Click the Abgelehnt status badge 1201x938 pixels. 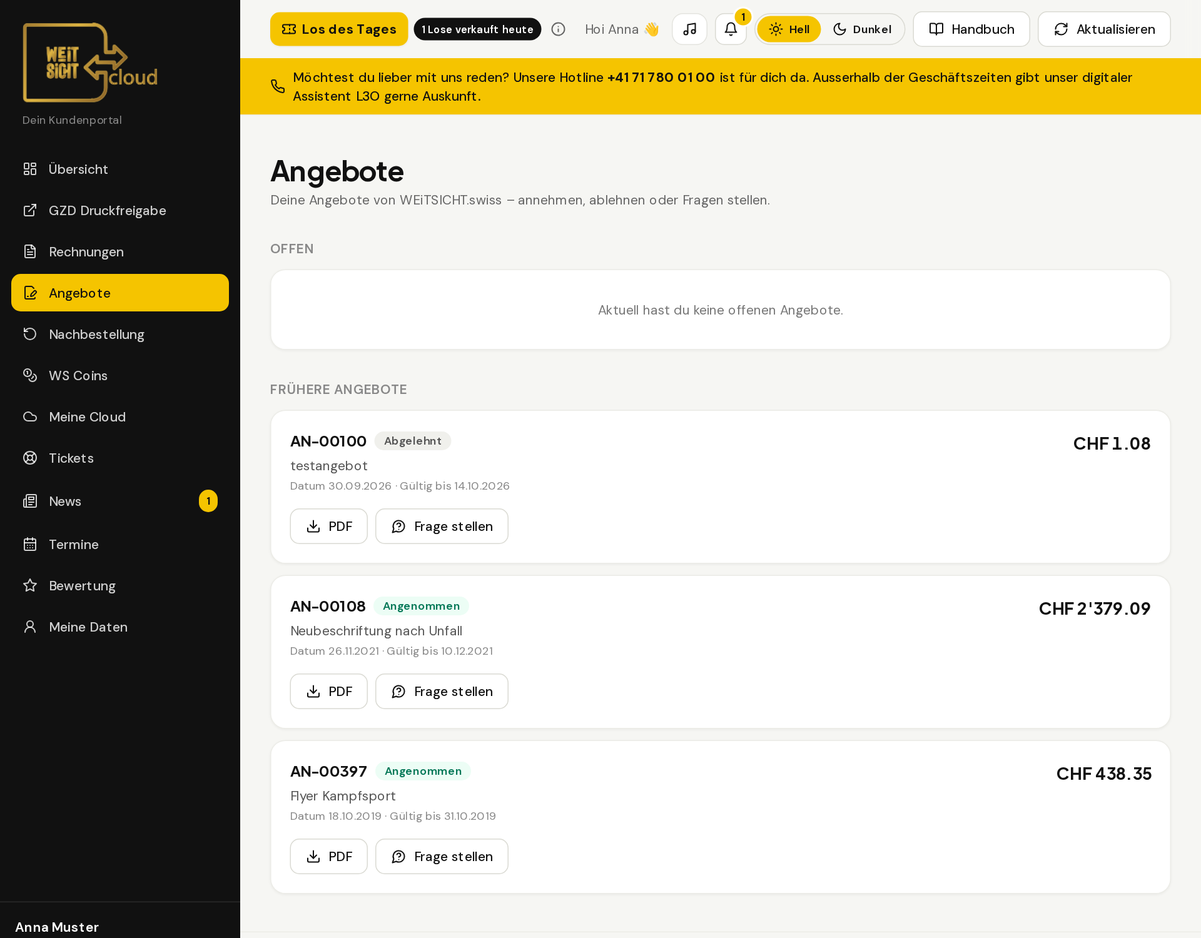coord(413,441)
